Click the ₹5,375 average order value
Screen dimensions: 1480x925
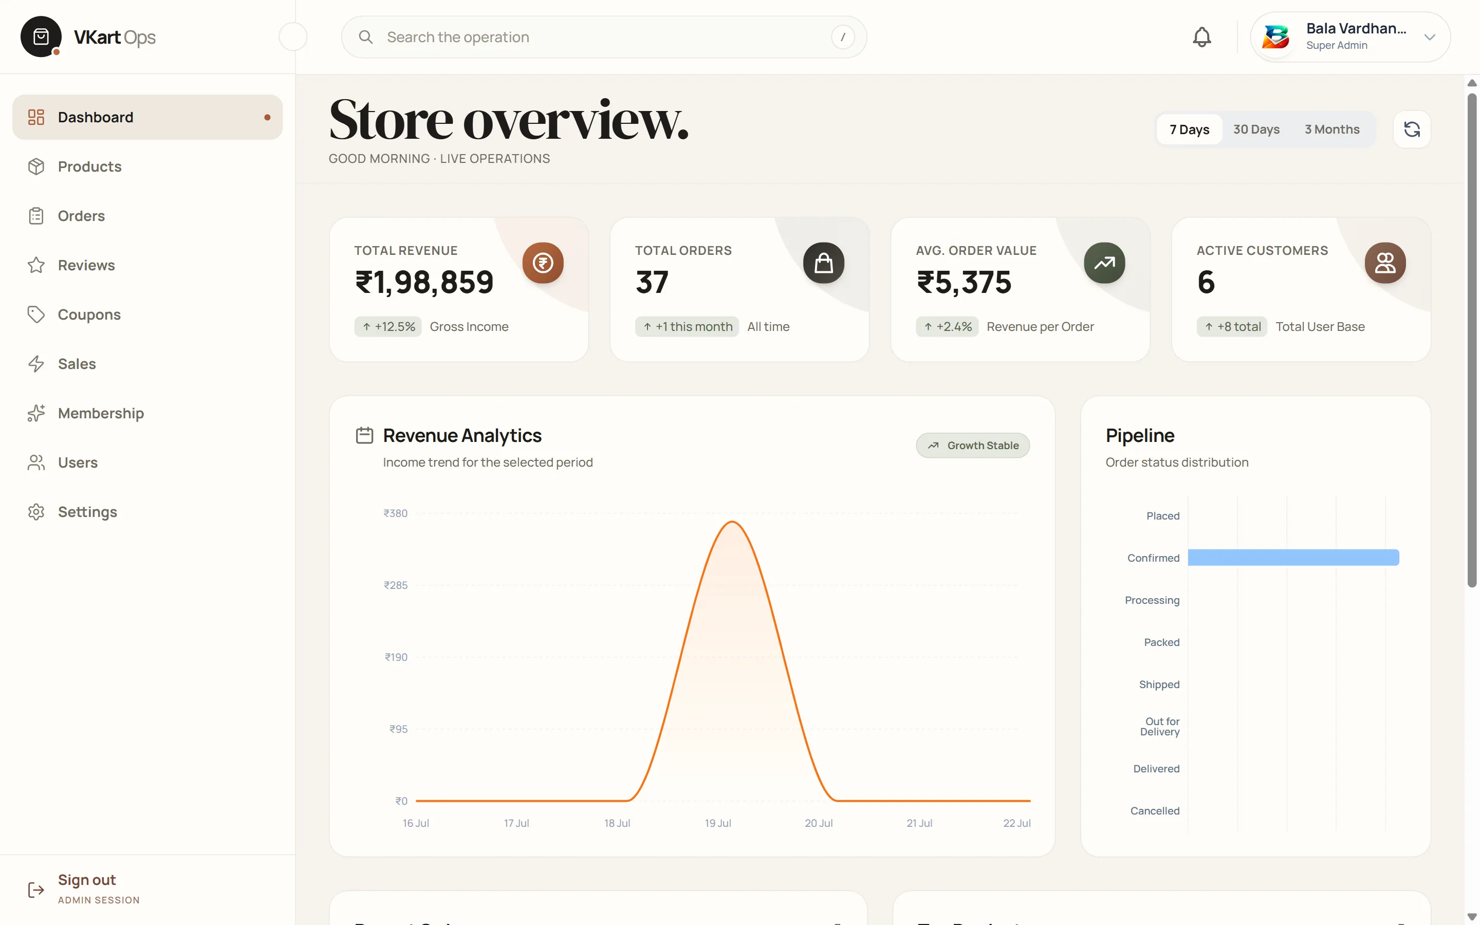pos(964,282)
